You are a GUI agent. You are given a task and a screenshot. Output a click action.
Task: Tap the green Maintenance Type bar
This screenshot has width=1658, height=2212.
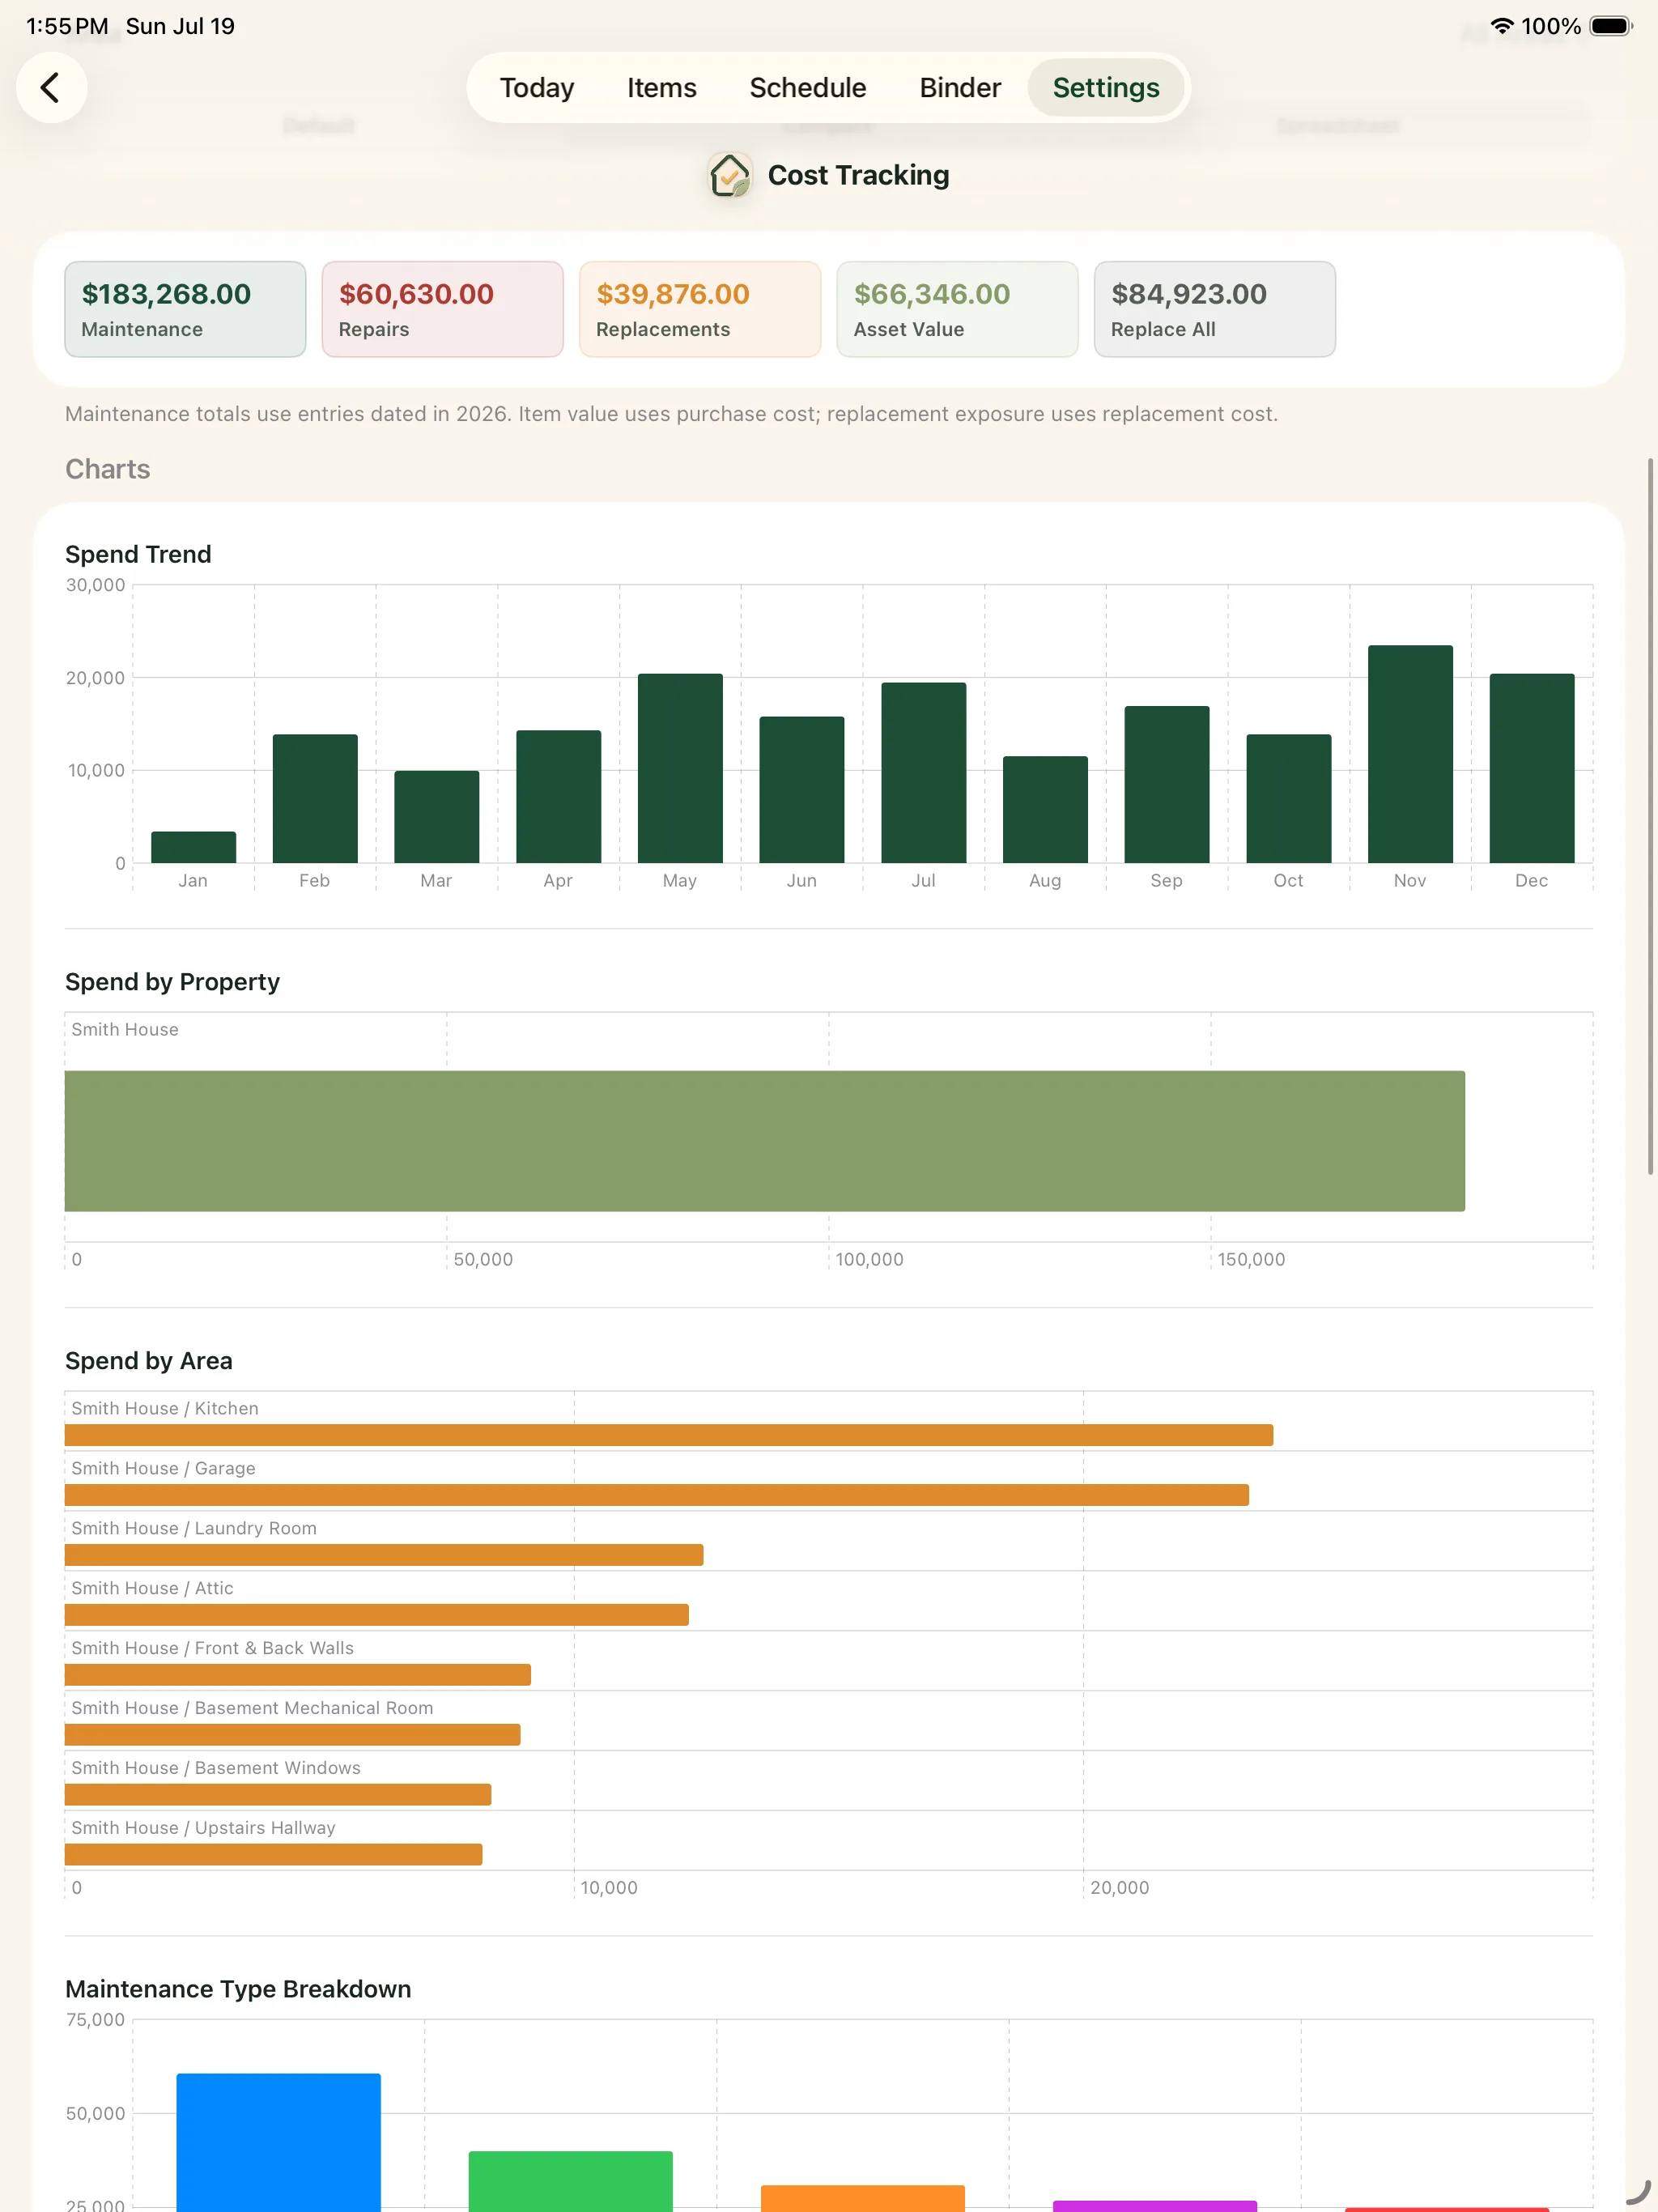point(571,2181)
